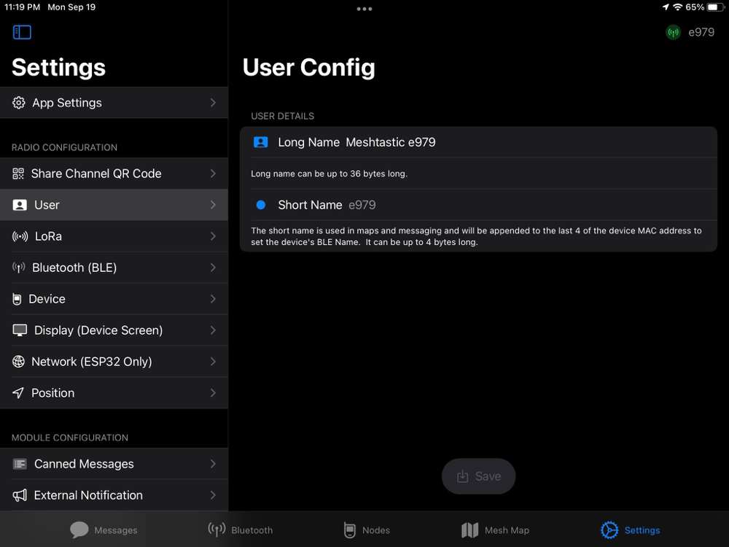This screenshot has width=729, height=547.
Task: Click the Bluetooth (BLE) antenna icon in sidebar
Action: (19, 268)
